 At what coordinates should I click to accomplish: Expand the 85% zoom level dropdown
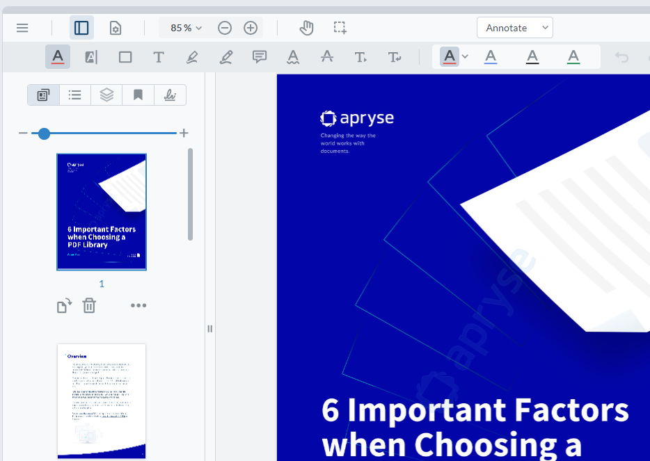tap(186, 28)
